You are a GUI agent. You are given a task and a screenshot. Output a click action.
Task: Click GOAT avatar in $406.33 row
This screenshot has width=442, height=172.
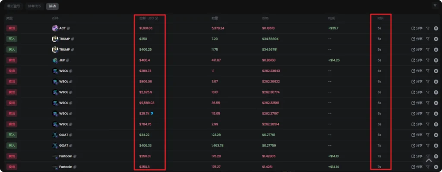point(55,146)
